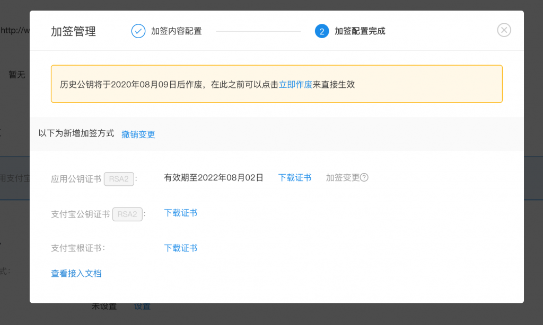The width and height of the screenshot is (543, 325).
Task: Click the 有效期至2022年08月02日 text
Action: click(x=213, y=177)
